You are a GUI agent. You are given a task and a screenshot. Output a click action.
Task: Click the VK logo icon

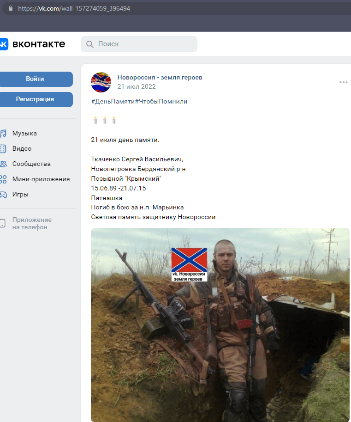pos(4,44)
